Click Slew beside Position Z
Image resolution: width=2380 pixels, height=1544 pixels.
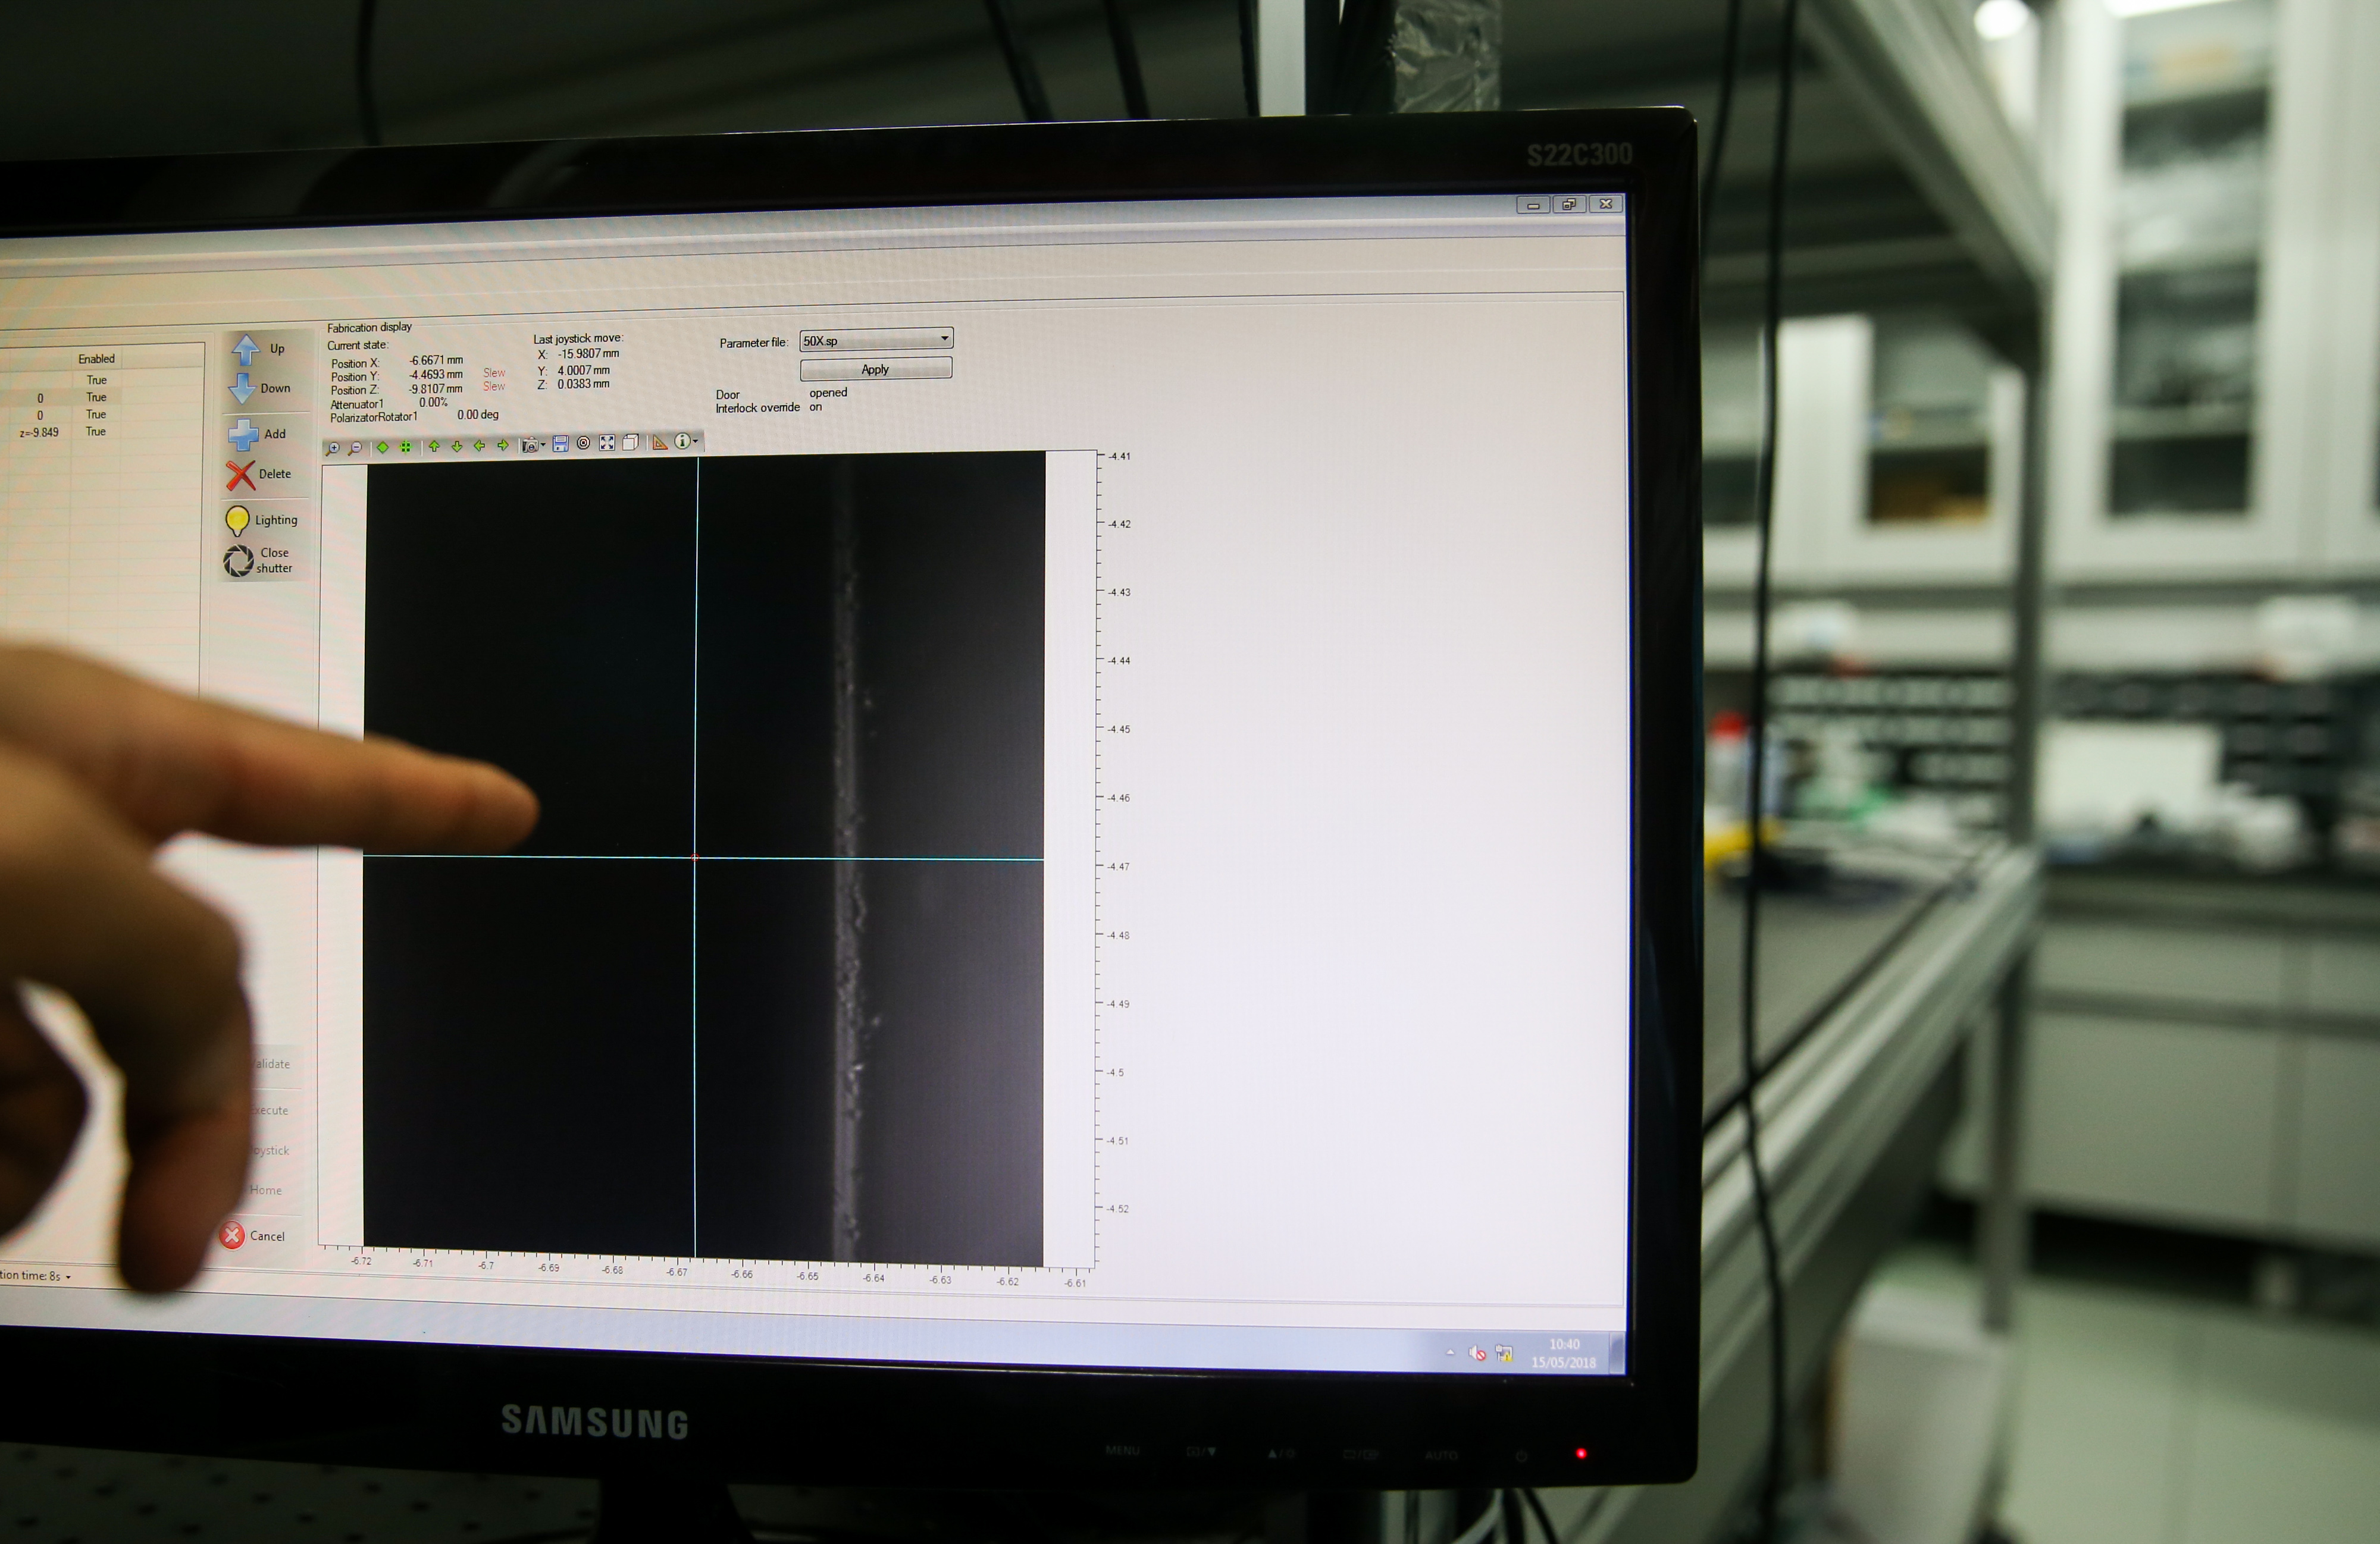point(494,386)
